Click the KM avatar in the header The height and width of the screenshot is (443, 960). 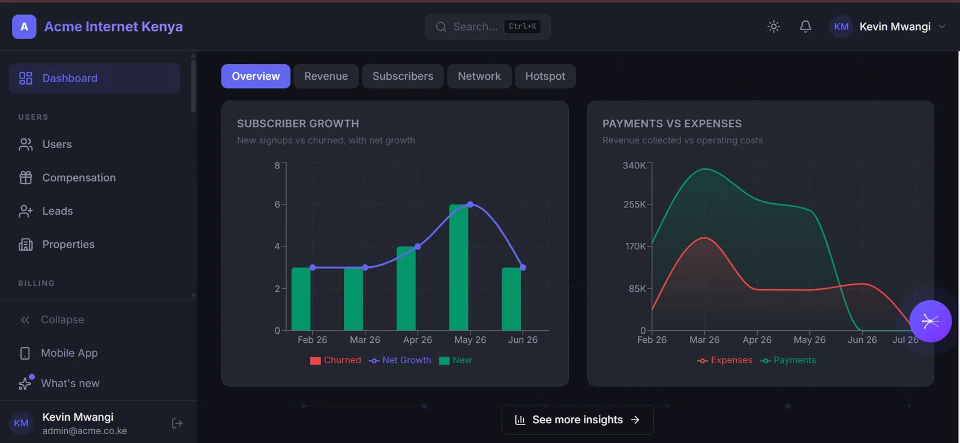[841, 26]
